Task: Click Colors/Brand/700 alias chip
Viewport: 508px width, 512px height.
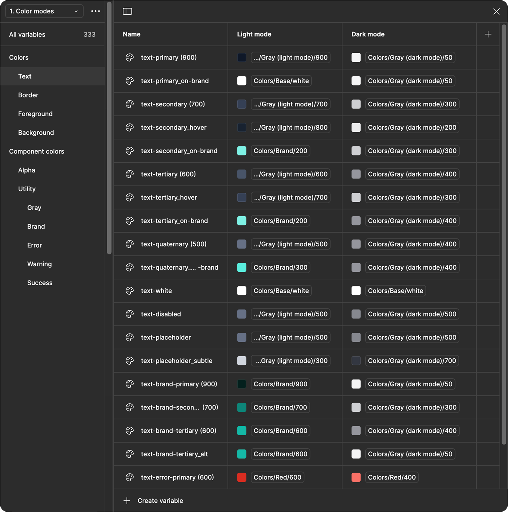Action: [x=280, y=407]
